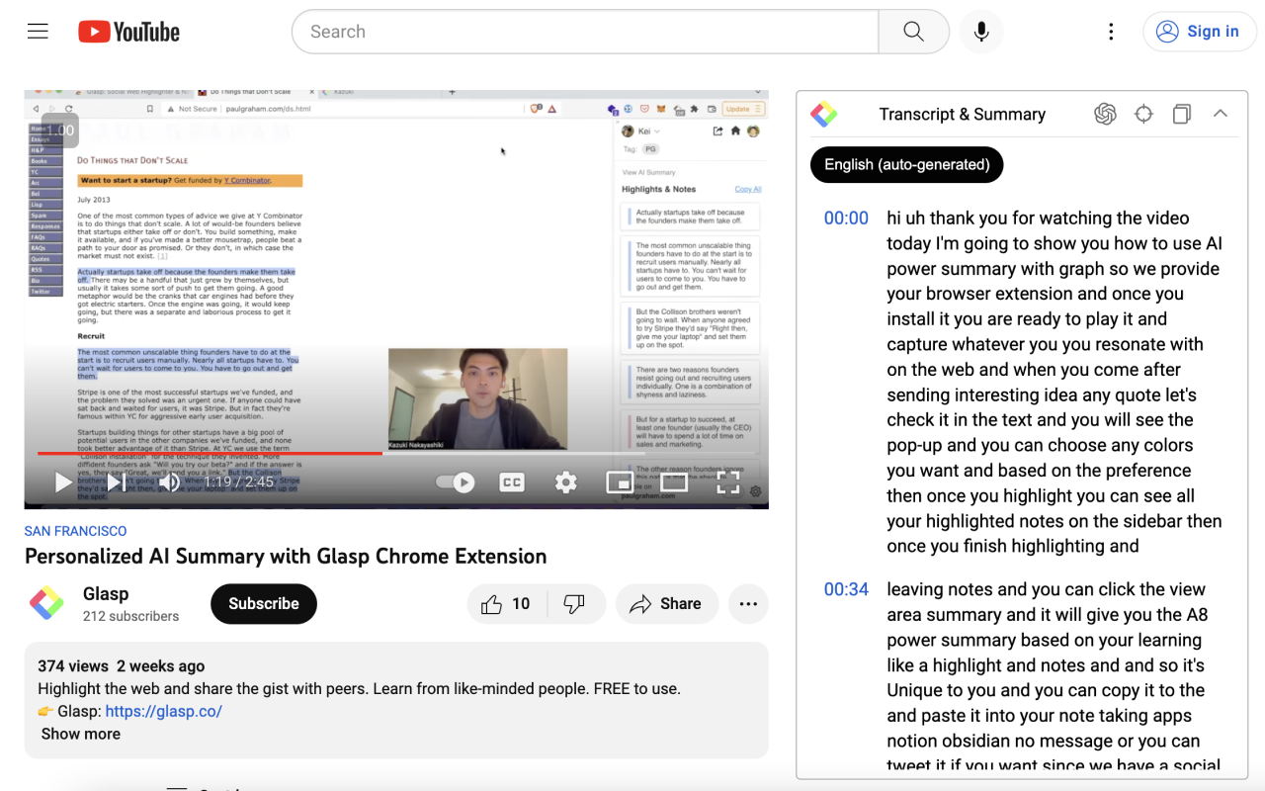Open the Share menu for the video
The height and width of the screenshot is (791, 1265).
(x=667, y=603)
